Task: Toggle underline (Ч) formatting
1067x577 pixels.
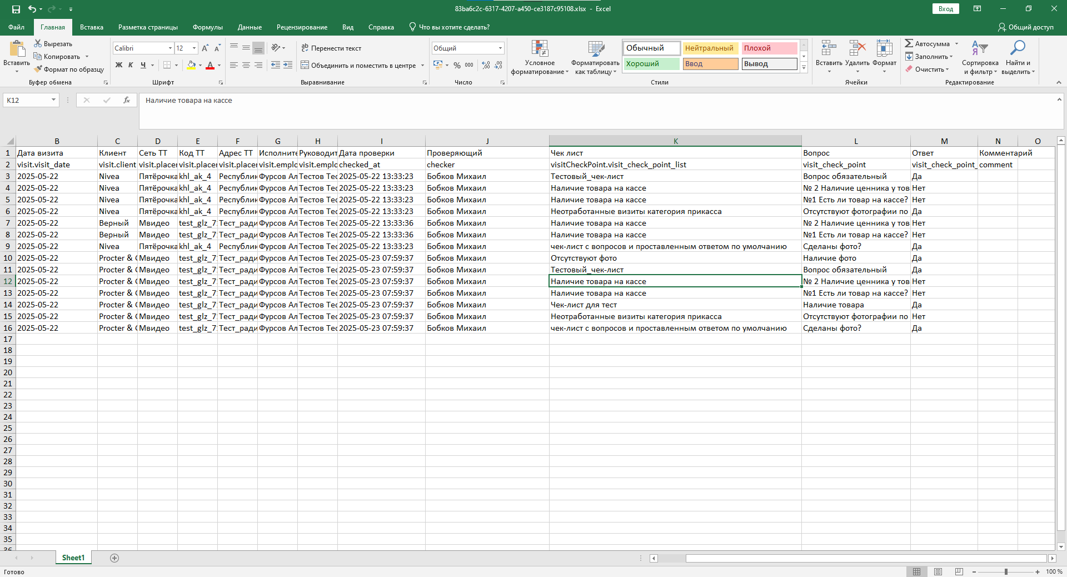Action: click(143, 65)
